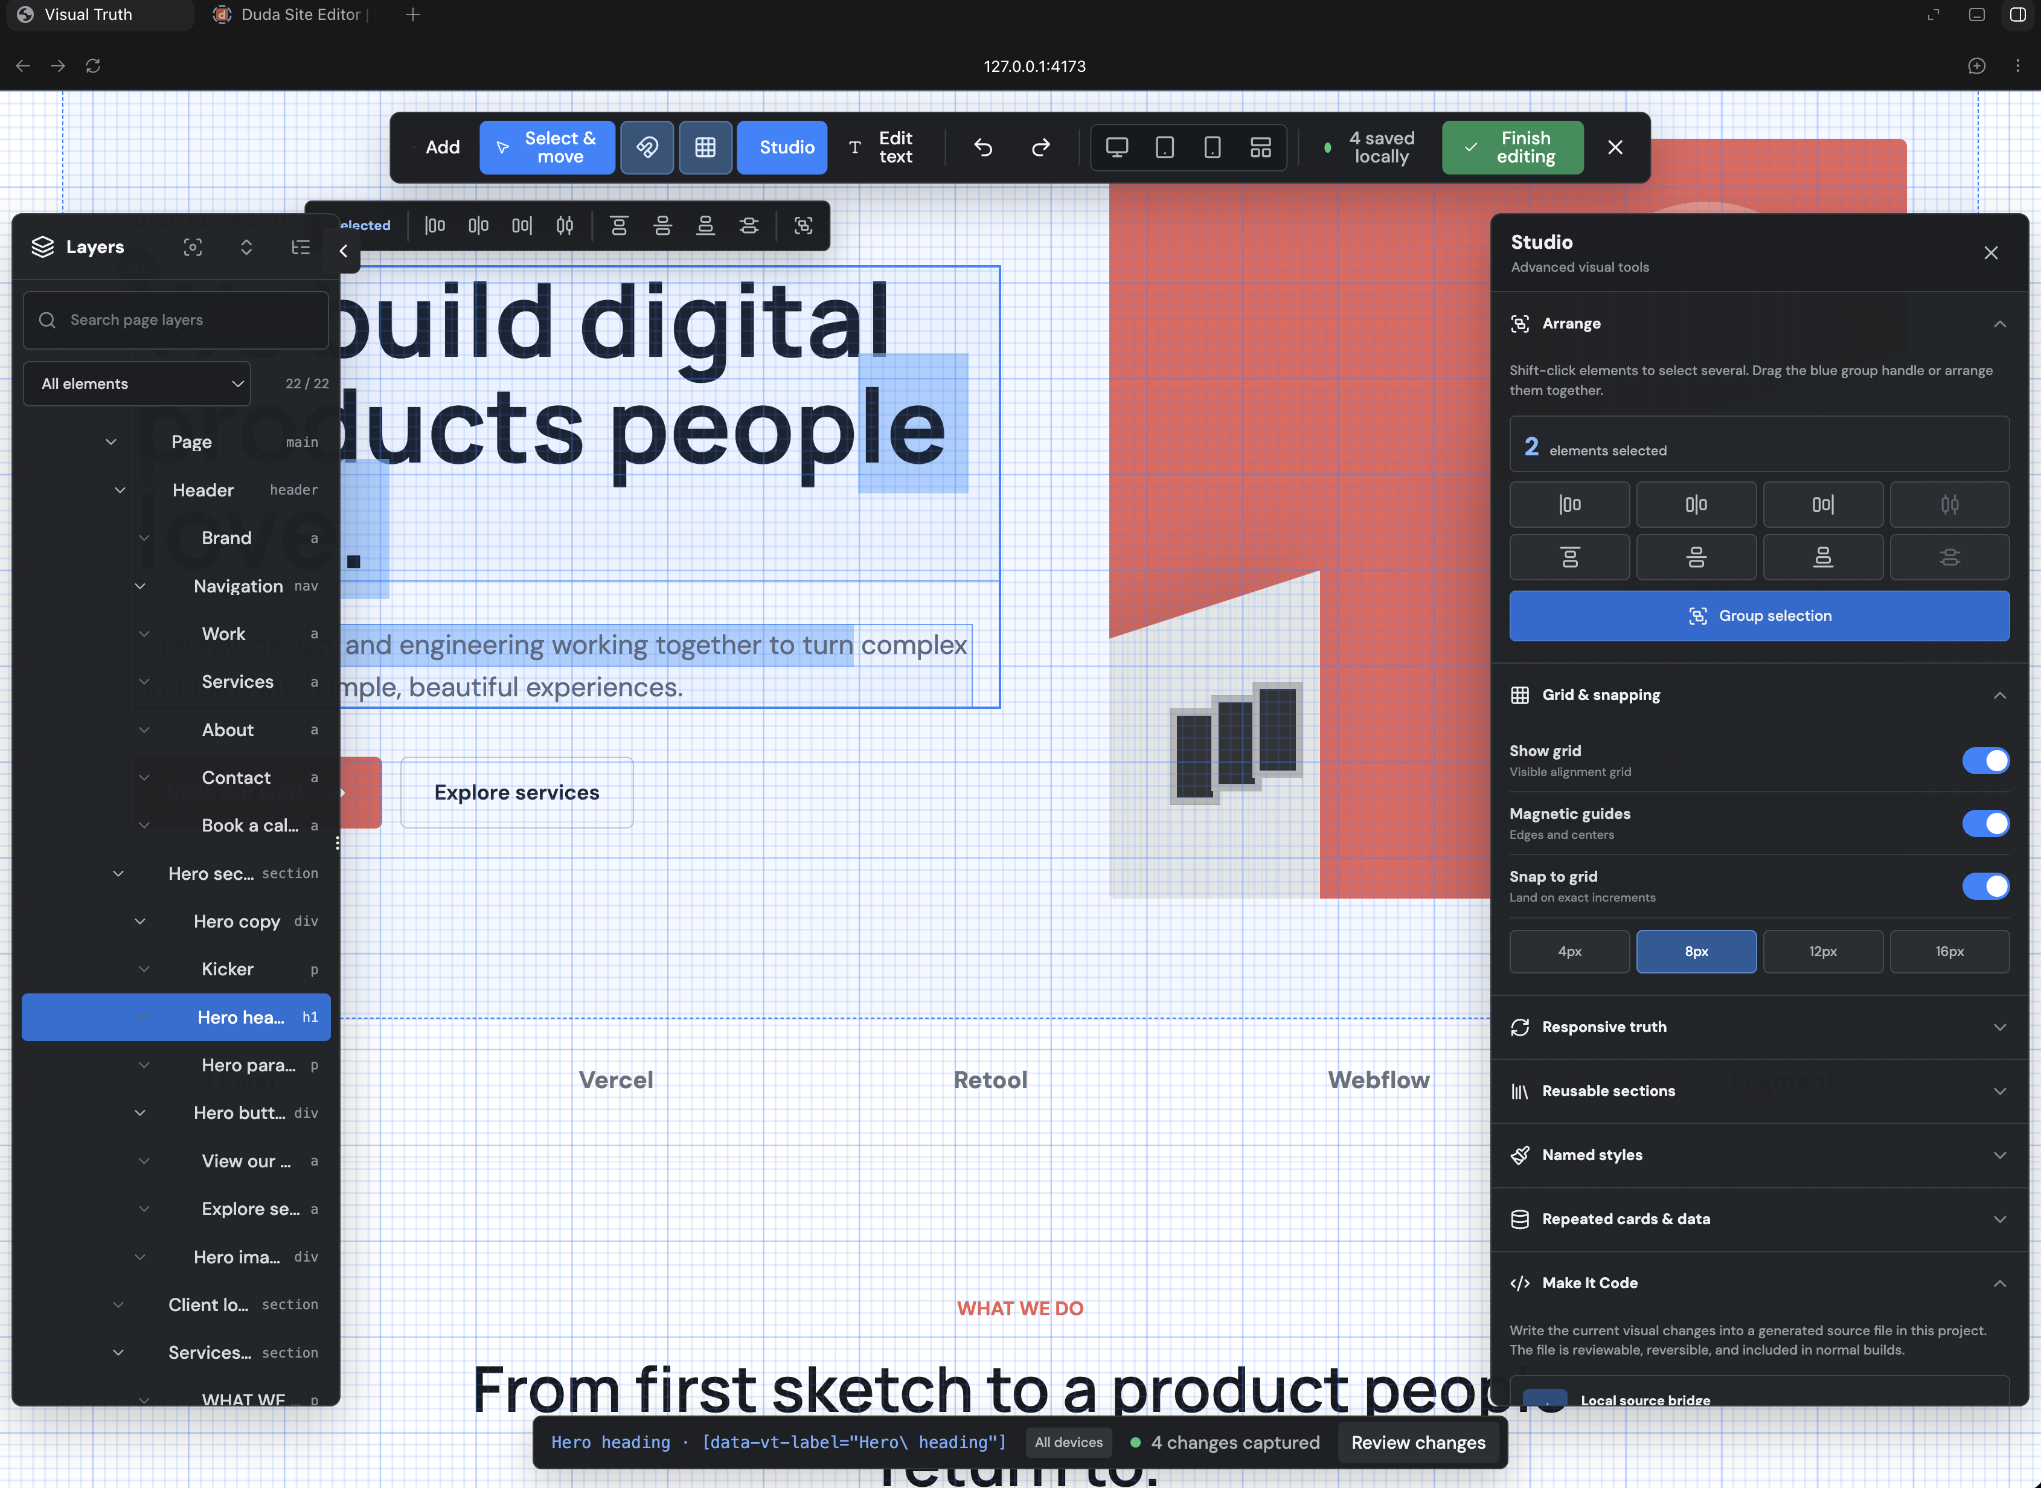Select the Navigation nav layer row
Viewport: 2041px width, 1488px height.
[176, 586]
